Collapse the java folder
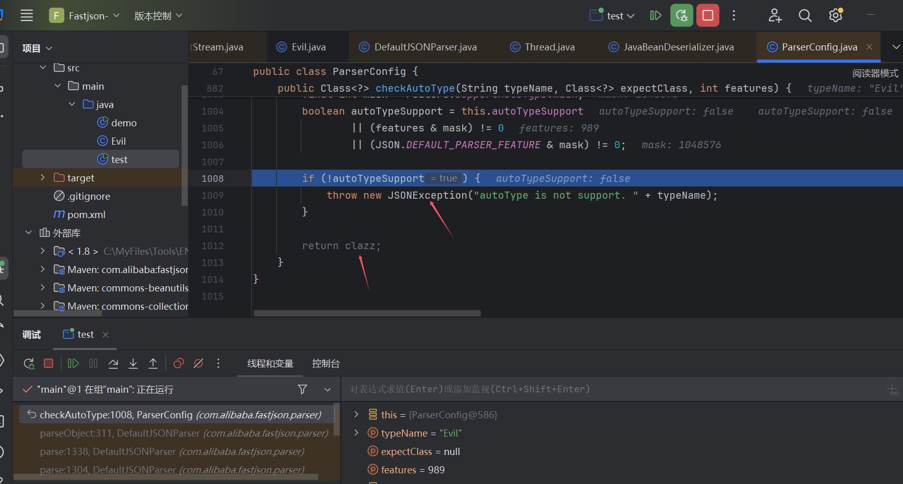This screenshot has height=484, width=903. click(72, 104)
